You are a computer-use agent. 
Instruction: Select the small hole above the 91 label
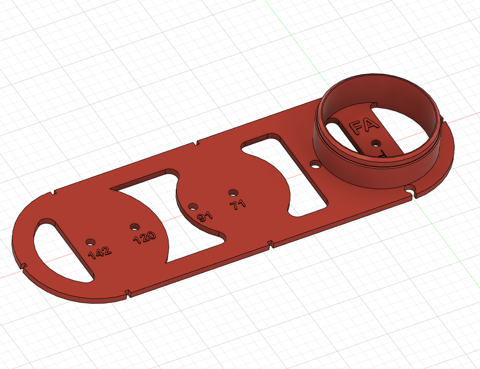192,206
